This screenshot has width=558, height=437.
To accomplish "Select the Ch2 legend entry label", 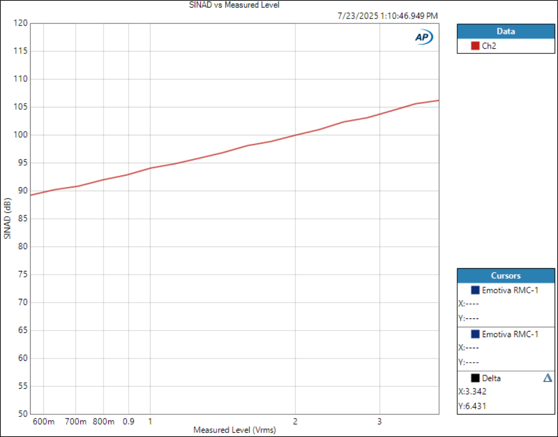I will [x=489, y=46].
